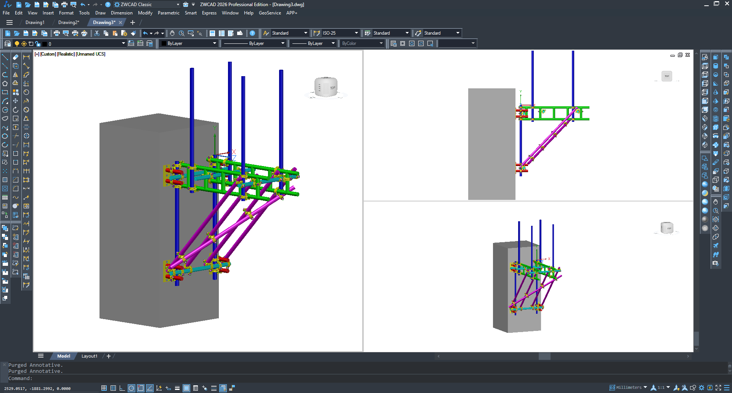
Task: Open the ByLayer color swatch control
Action: pyautogui.click(x=189, y=43)
